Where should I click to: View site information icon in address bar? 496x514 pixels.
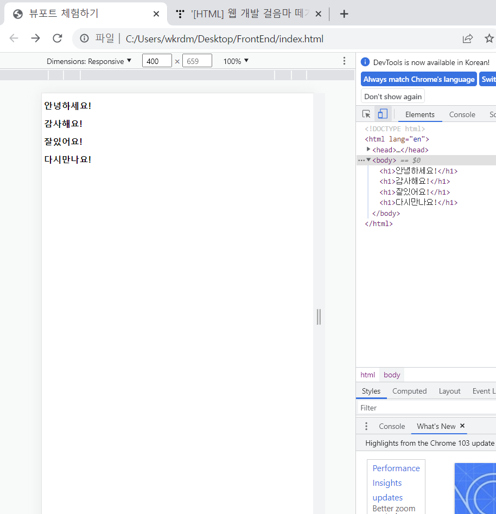point(84,38)
